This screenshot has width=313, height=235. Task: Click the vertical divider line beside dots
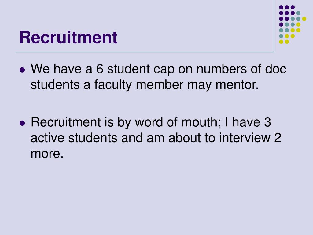click(274, 26)
